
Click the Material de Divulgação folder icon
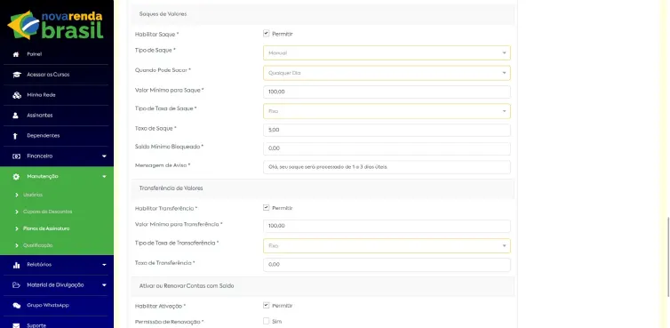[x=16, y=285]
